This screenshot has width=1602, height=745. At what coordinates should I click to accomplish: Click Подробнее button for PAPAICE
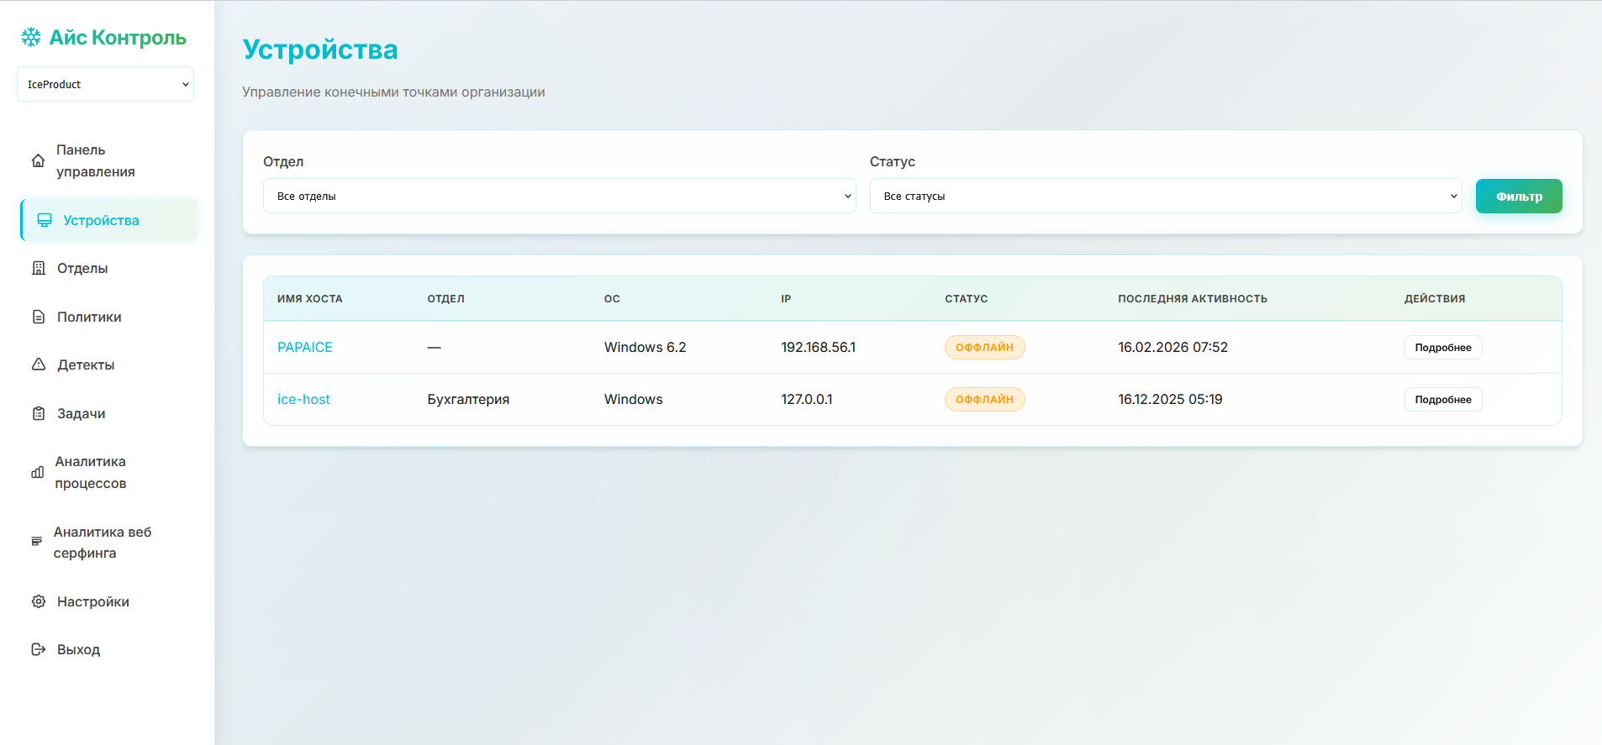coord(1442,348)
